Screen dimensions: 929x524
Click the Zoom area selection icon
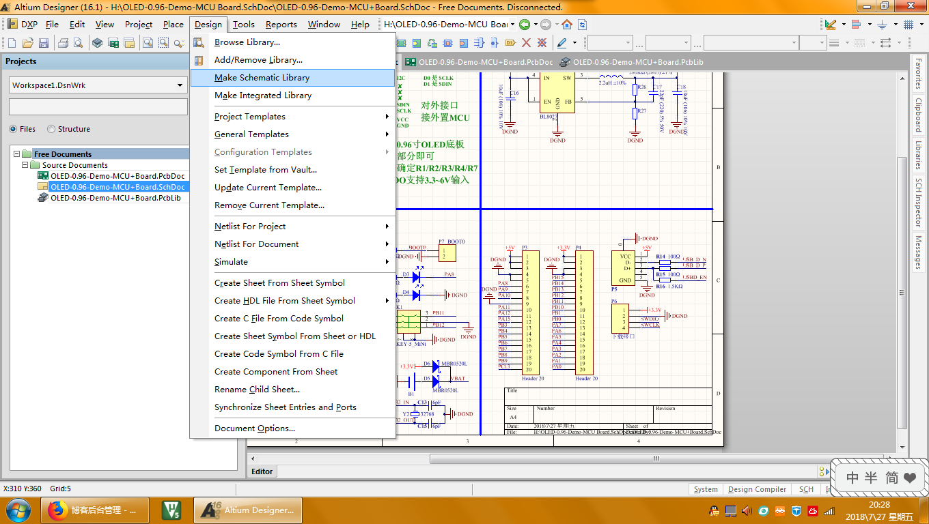163,43
